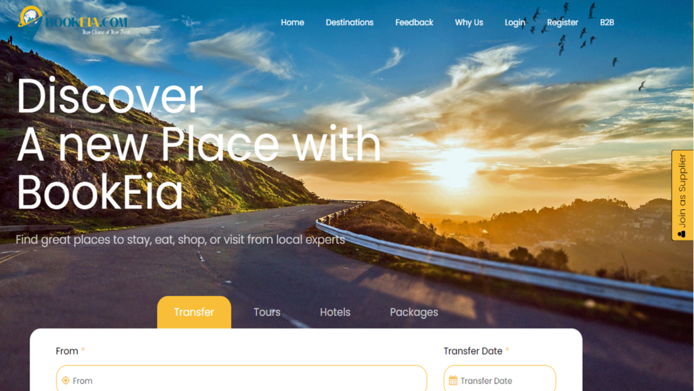
Task: Click the Discover headline text
Action: pos(110,96)
